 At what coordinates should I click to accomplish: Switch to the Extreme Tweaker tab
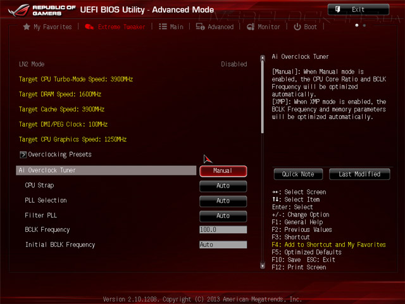click(115, 27)
